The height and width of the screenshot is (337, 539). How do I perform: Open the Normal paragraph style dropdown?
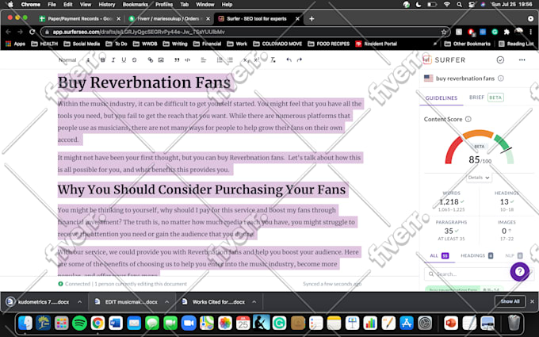(74, 59)
